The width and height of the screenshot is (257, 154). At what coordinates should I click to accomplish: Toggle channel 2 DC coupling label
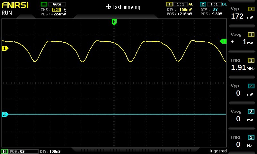(x=225, y=4)
